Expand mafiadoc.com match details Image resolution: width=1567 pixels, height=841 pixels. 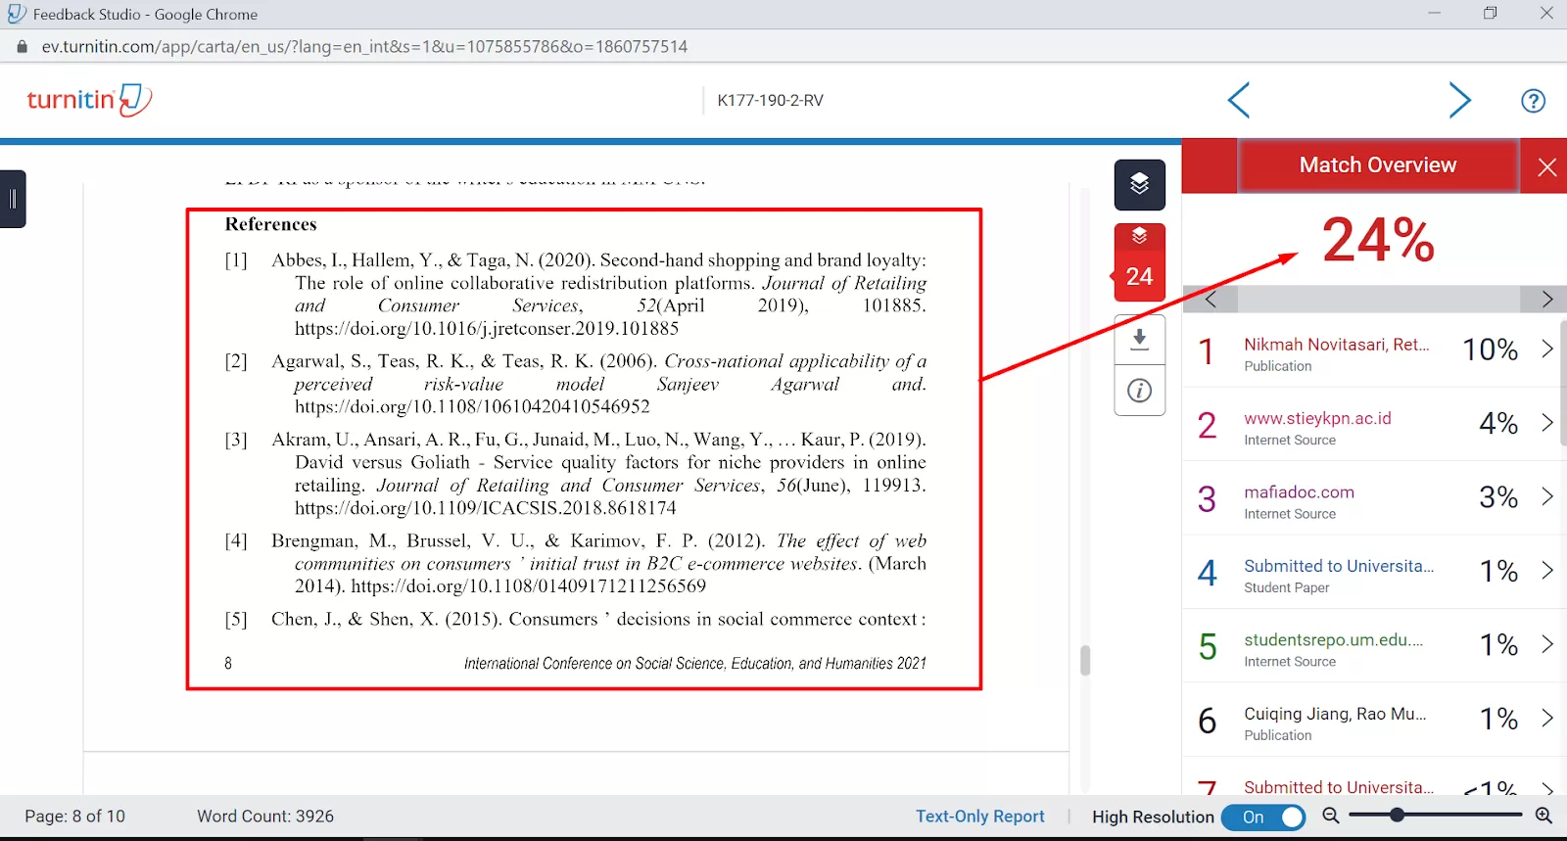point(1546,497)
